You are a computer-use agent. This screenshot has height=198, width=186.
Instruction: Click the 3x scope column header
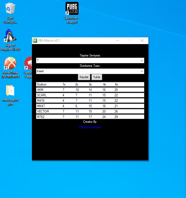(90, 84)
